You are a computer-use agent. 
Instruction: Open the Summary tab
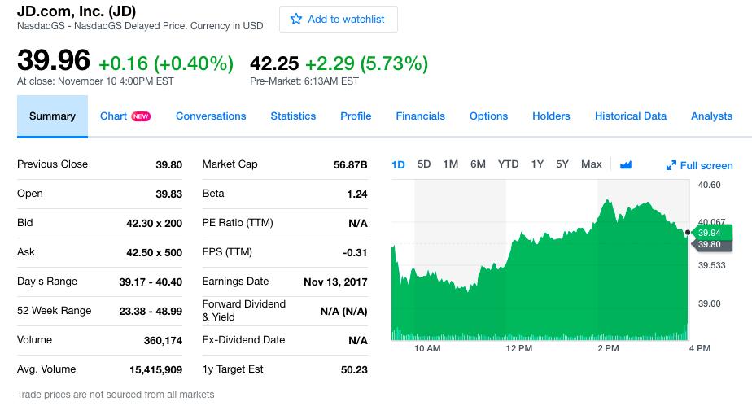(x=52, y=116)
